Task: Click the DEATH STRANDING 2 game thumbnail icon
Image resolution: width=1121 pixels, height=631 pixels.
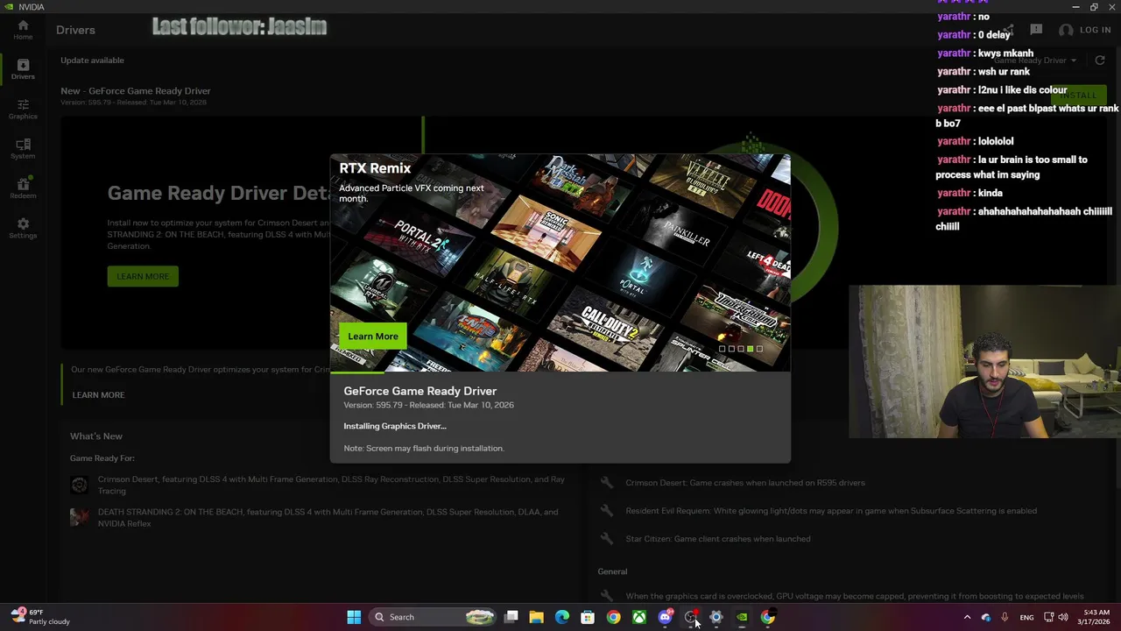Action: click(x=79, y=517)
